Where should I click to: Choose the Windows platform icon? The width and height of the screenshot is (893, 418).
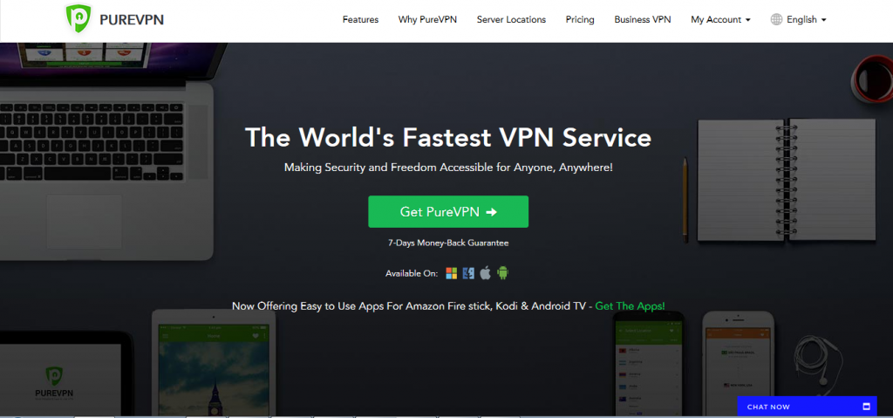(452, 273)
